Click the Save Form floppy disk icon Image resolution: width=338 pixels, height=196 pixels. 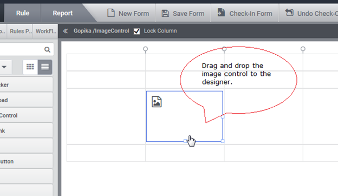click(x=165, y=14)
